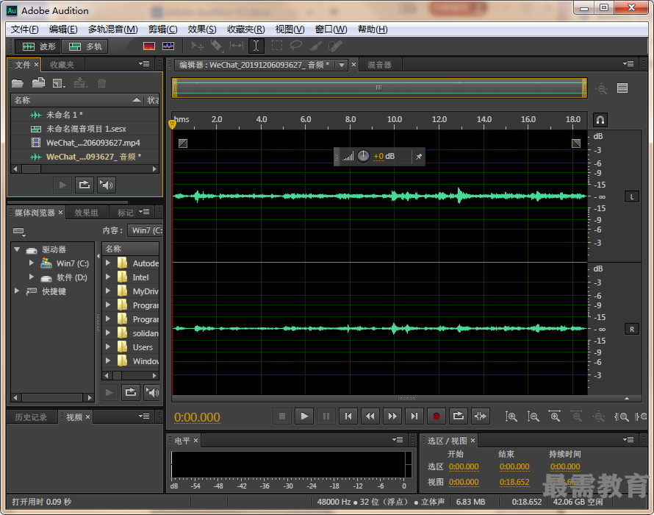Switch to 收藏夹 favorites tab

tap(62, 65)
